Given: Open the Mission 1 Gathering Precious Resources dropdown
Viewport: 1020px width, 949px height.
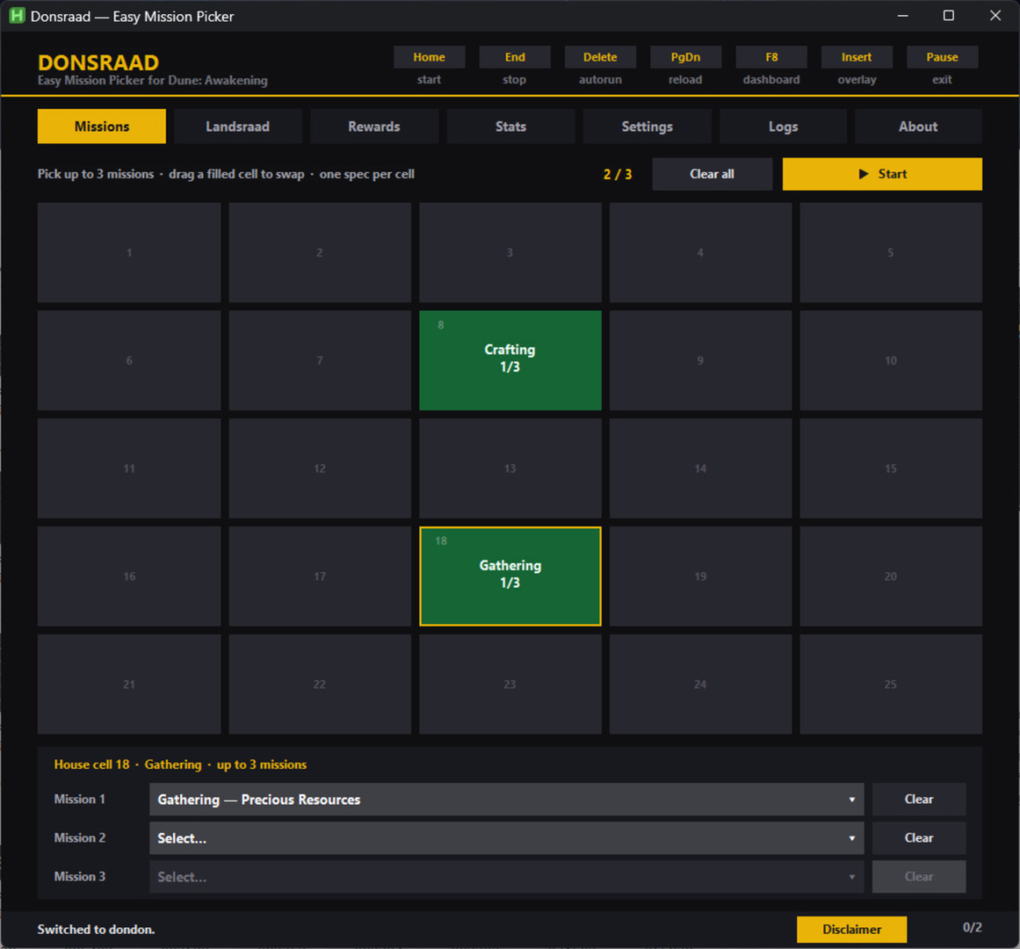Looking at the screenshot, I should tap(507, 800).
